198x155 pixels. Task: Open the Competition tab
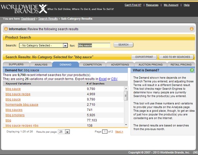coord(92,65)
